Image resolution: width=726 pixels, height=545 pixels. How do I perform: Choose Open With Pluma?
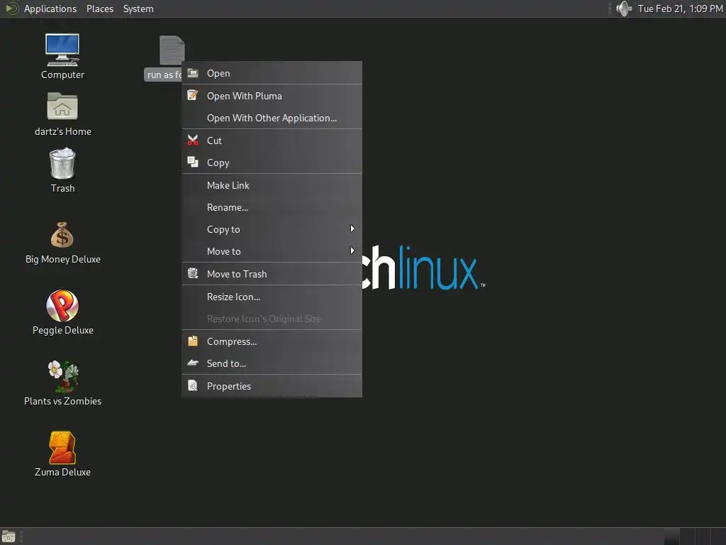(x=272, y=96)
